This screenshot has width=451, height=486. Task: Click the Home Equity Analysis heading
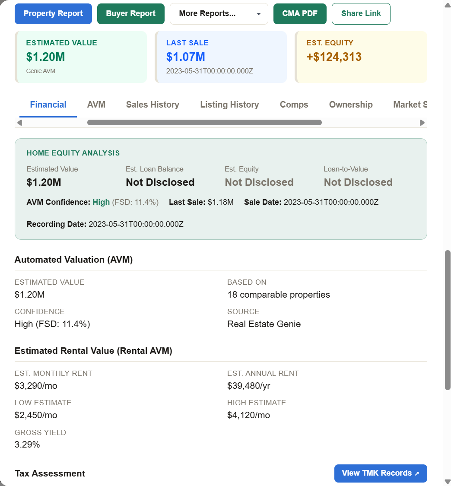pyautogui.click(x=73, y=153)
